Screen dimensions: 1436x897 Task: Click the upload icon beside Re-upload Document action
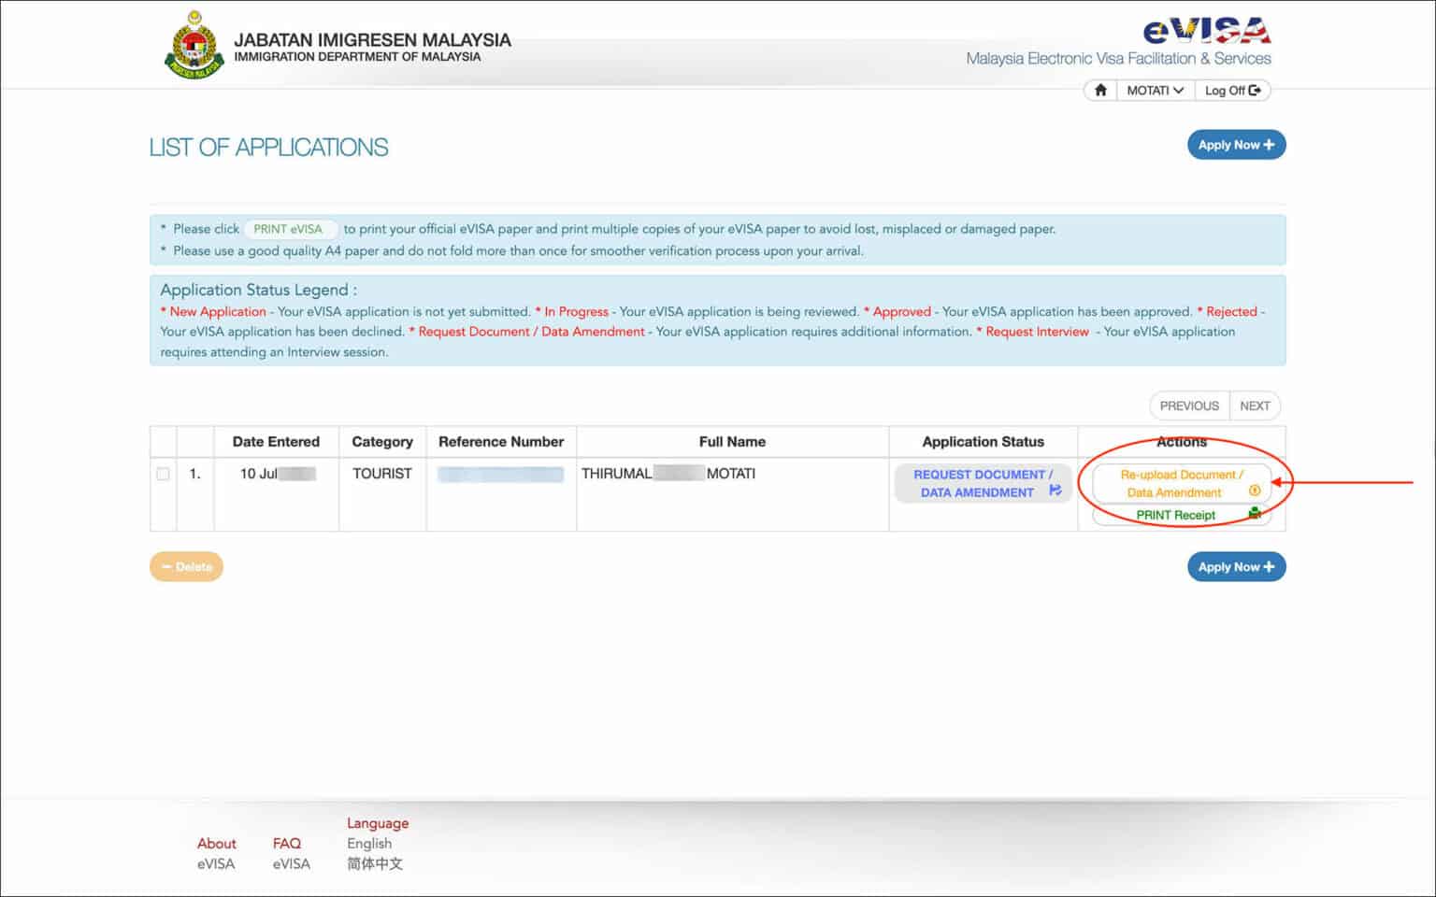pos(1254,489)
